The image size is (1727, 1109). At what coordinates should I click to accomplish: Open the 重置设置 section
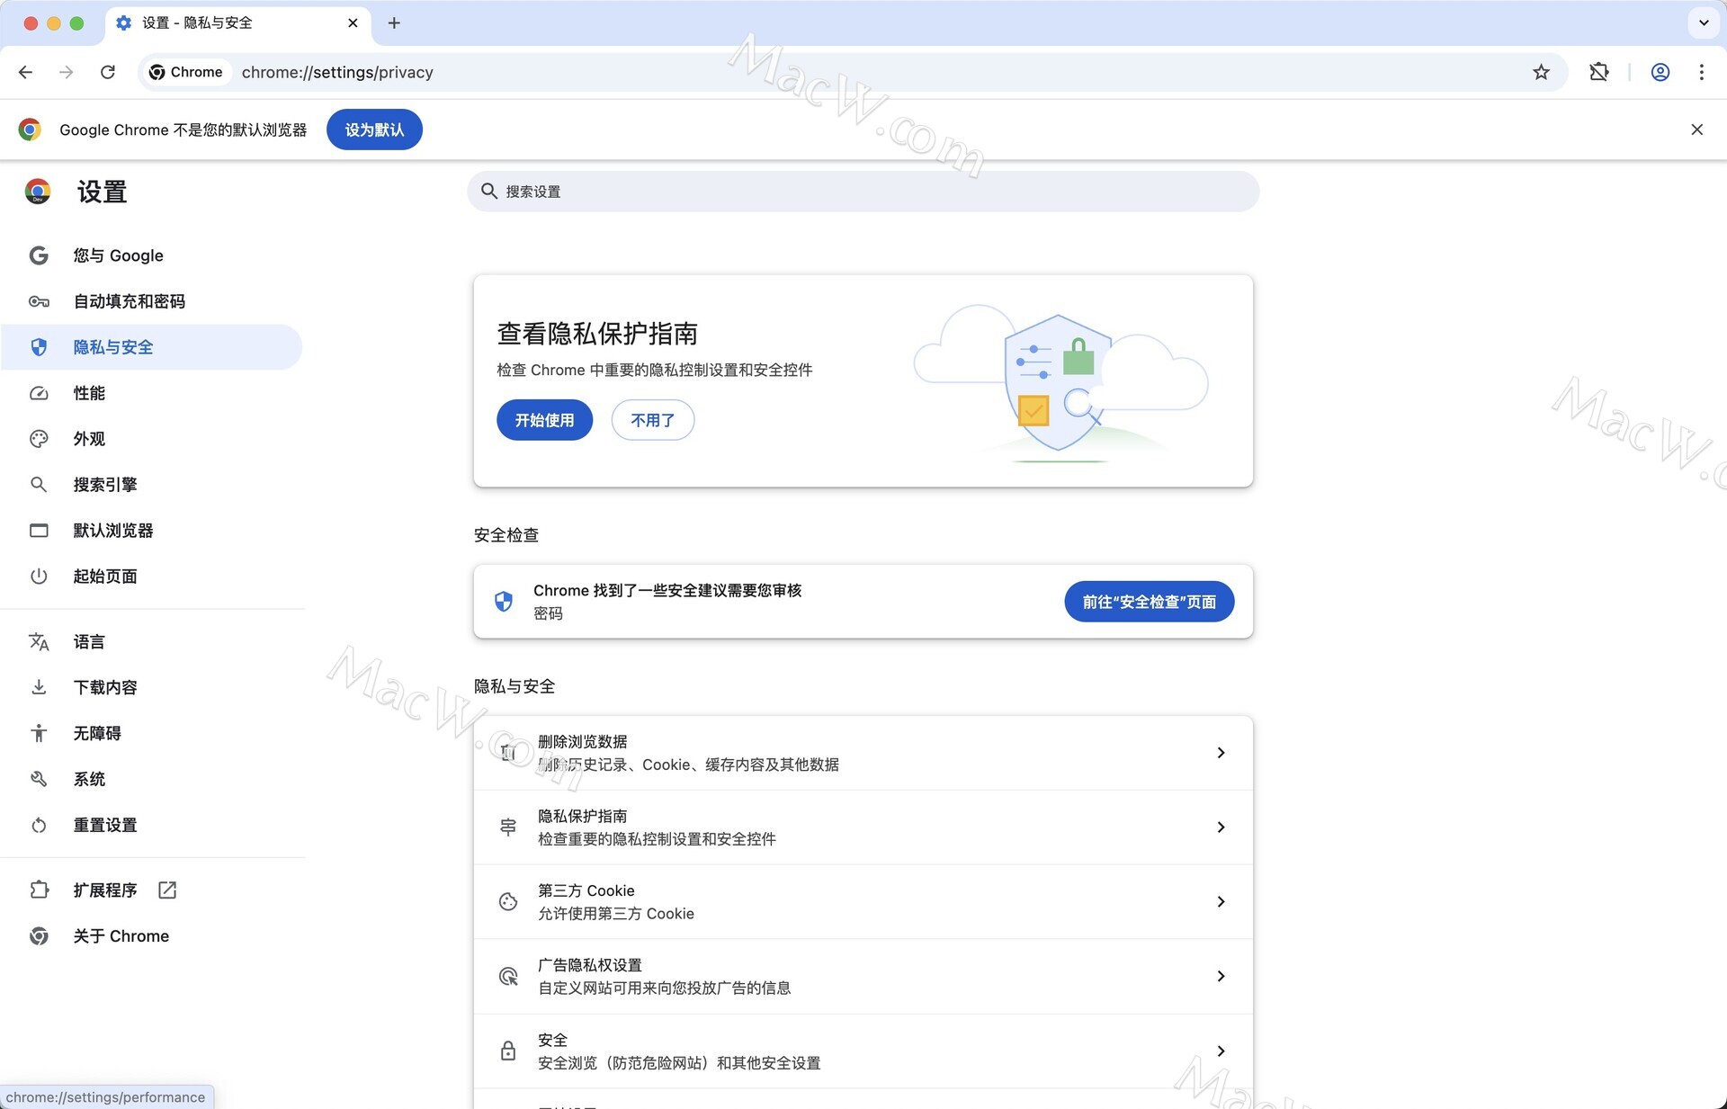(151, 825)
